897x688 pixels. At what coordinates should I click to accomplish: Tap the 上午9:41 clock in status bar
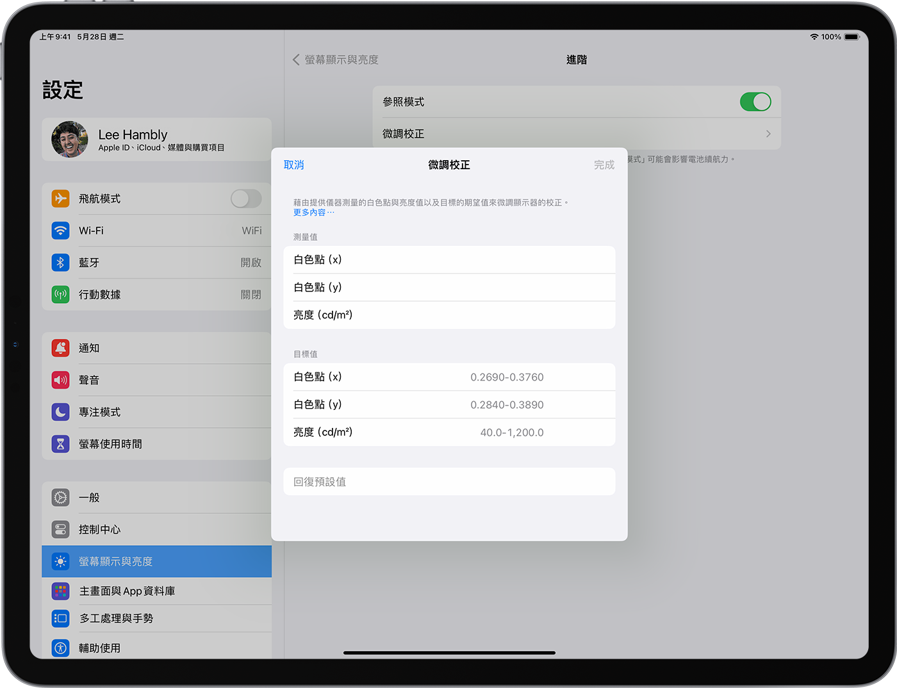pos(55,37)
